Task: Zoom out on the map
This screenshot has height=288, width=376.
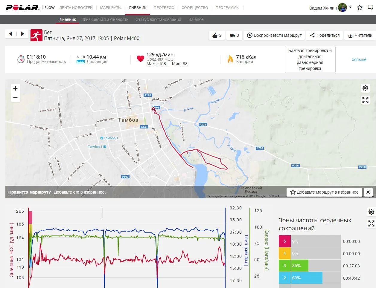Action: 16,97
